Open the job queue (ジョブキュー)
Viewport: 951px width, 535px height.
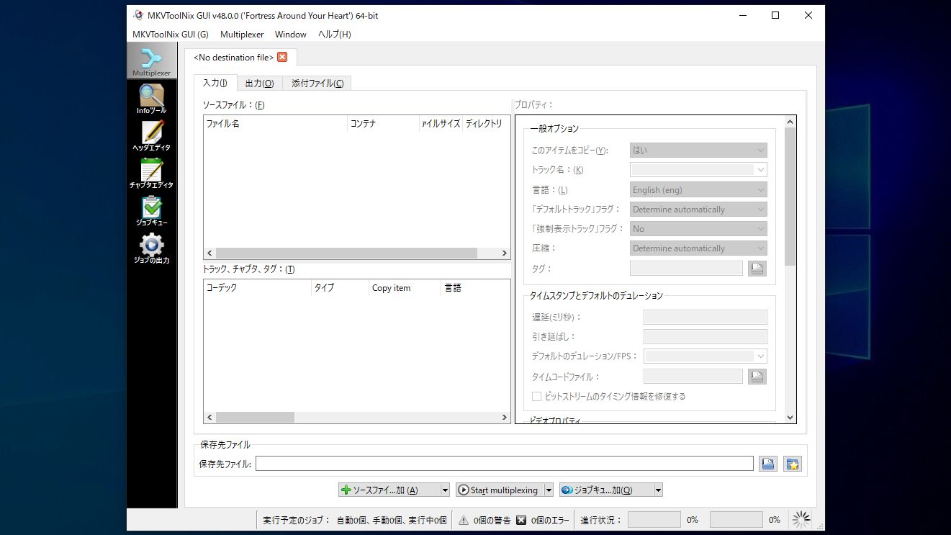pos(151,211)
